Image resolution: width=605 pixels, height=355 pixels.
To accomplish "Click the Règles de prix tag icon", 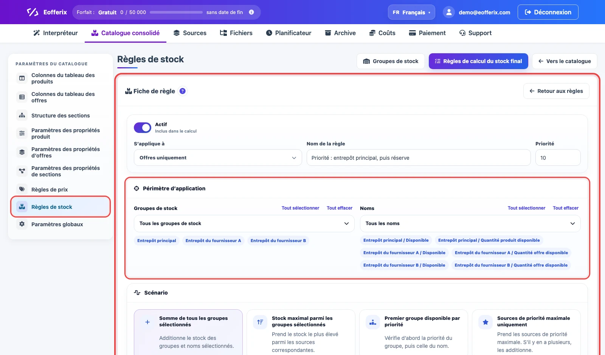I will (22, 189).
